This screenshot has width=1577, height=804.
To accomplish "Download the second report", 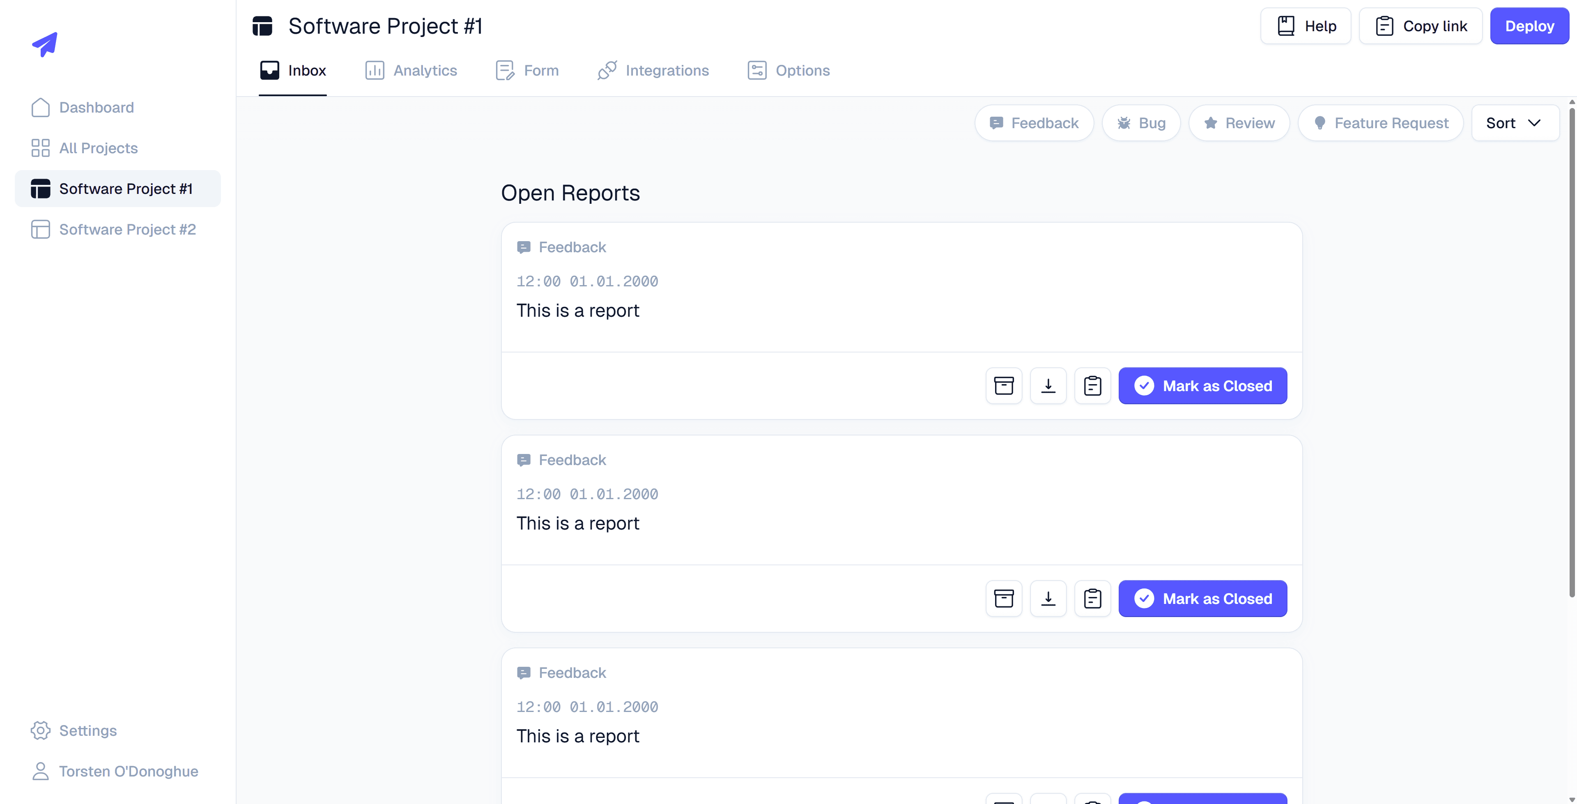I will [1048, 598].
